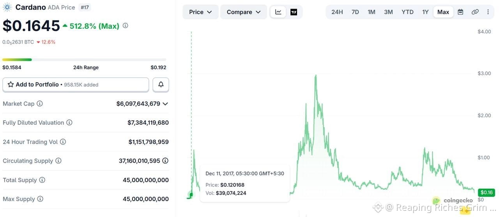Switch to the TradingView chart icon

click(294, 12)
